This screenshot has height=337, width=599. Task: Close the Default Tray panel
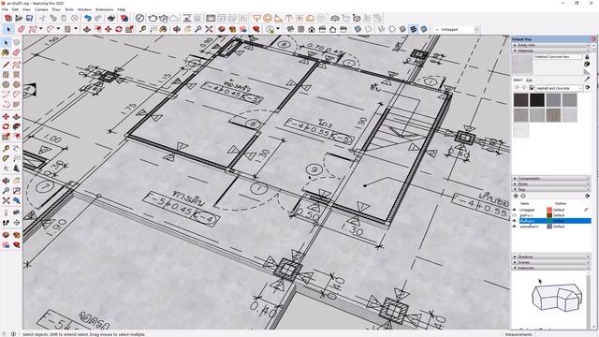(593, 39)
